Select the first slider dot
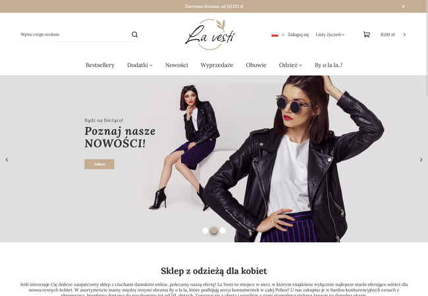 tap(205, 231)
